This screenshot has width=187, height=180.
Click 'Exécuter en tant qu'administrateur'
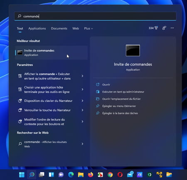tap(123, 92)
